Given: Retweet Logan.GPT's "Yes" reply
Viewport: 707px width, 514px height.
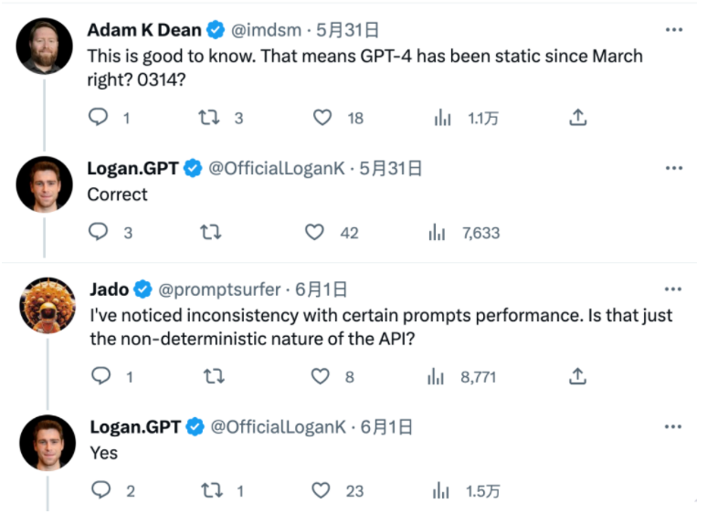Looking at the screenshot, I should [x=212, y=490].
